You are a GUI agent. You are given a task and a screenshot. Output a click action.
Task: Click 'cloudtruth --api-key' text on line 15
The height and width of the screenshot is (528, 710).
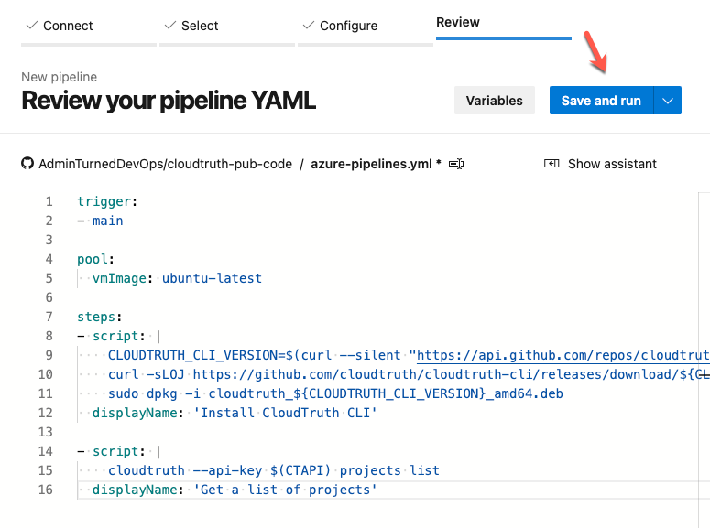tap(185, 470)
